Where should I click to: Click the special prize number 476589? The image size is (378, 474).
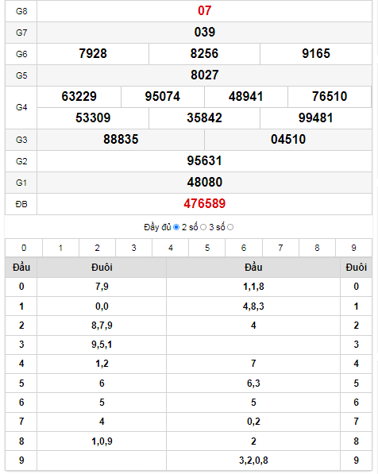pos(204,204)
